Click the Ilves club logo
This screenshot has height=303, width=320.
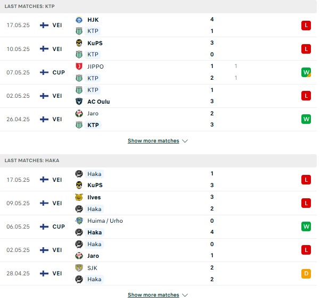click(79, 197)
